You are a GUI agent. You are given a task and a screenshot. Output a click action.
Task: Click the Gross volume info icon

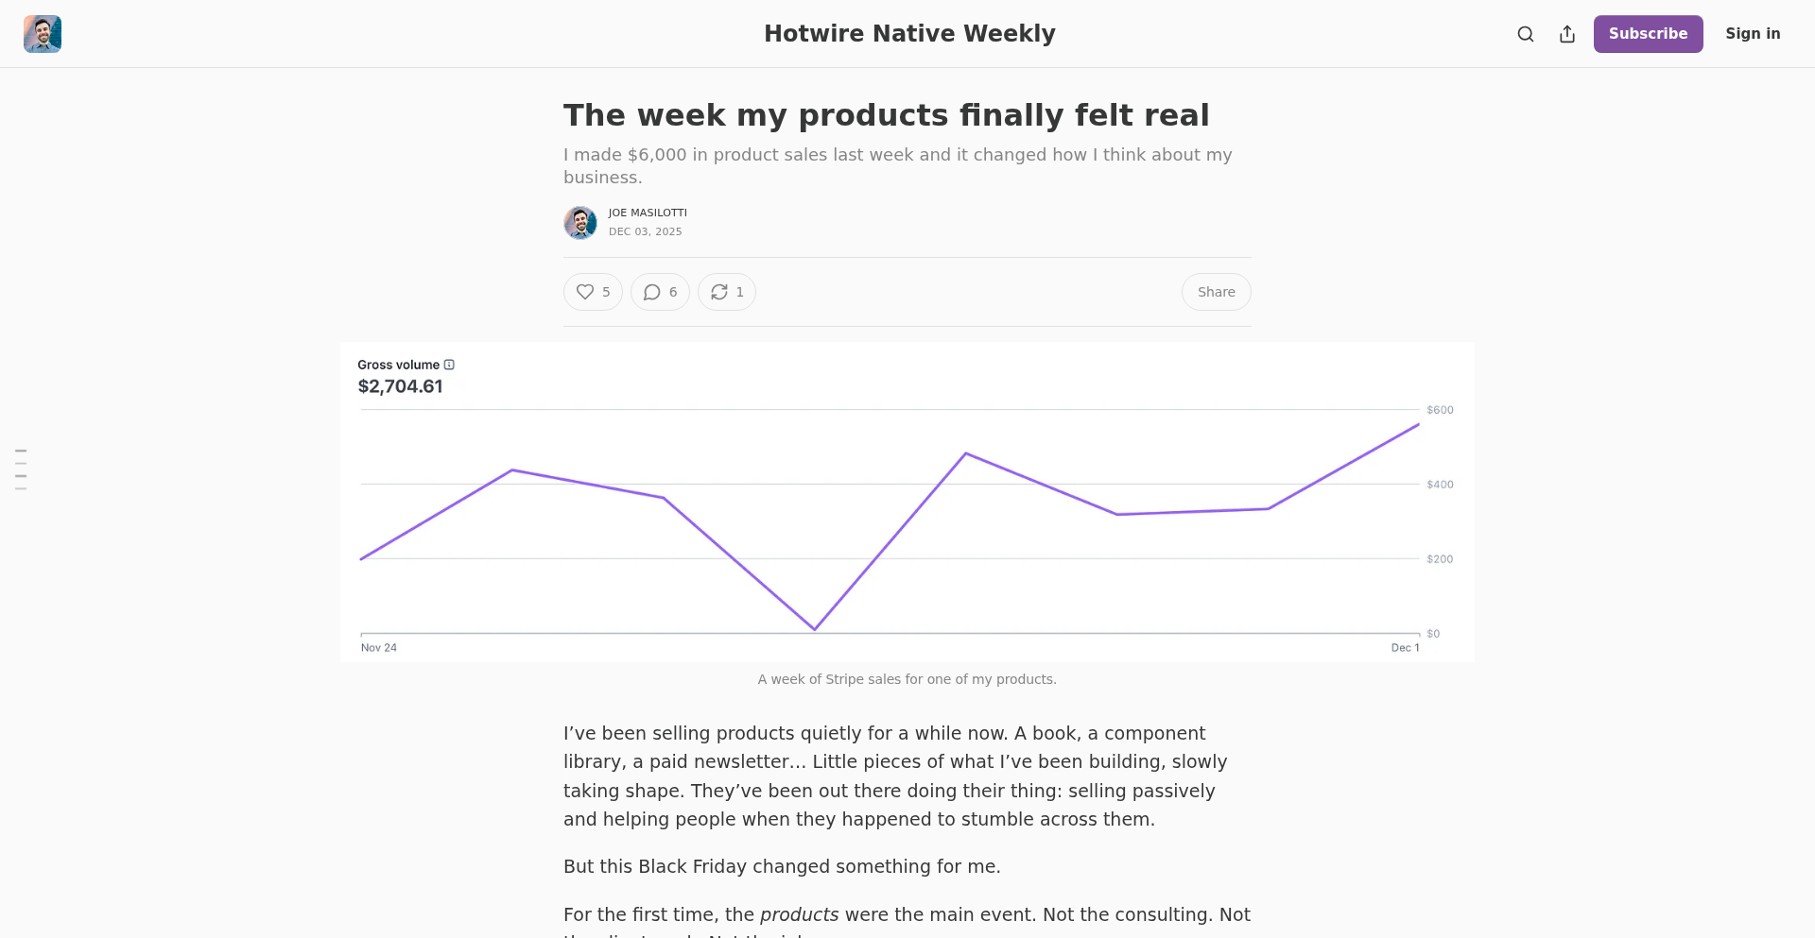[x=450, y=365]
